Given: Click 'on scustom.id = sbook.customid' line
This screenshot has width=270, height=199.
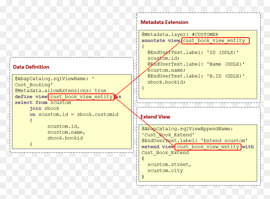Looking at the screenshot, I should [x=74, y=114].
